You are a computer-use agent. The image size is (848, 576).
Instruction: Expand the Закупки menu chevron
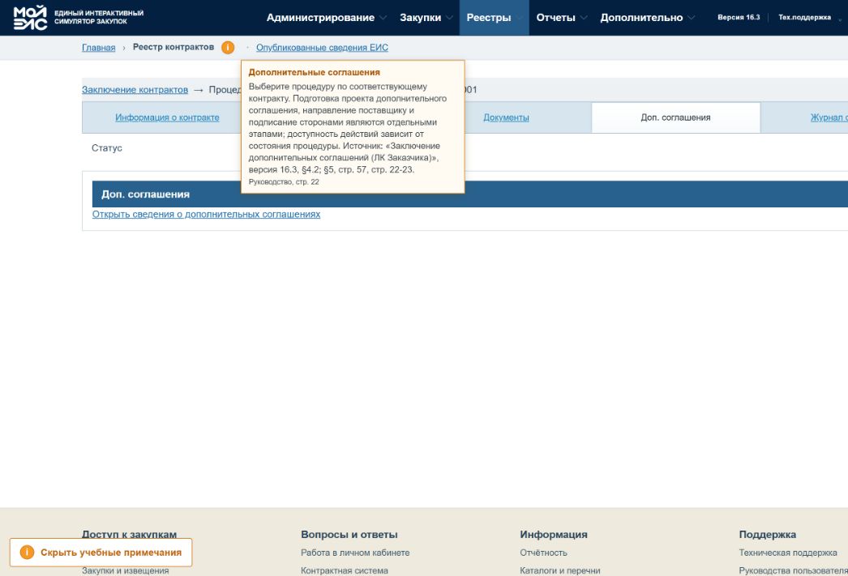click(449, 18)
